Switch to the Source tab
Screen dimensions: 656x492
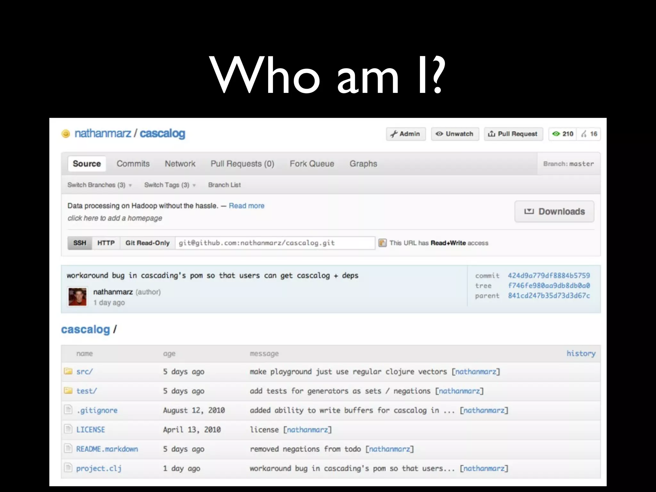(87, 164)
